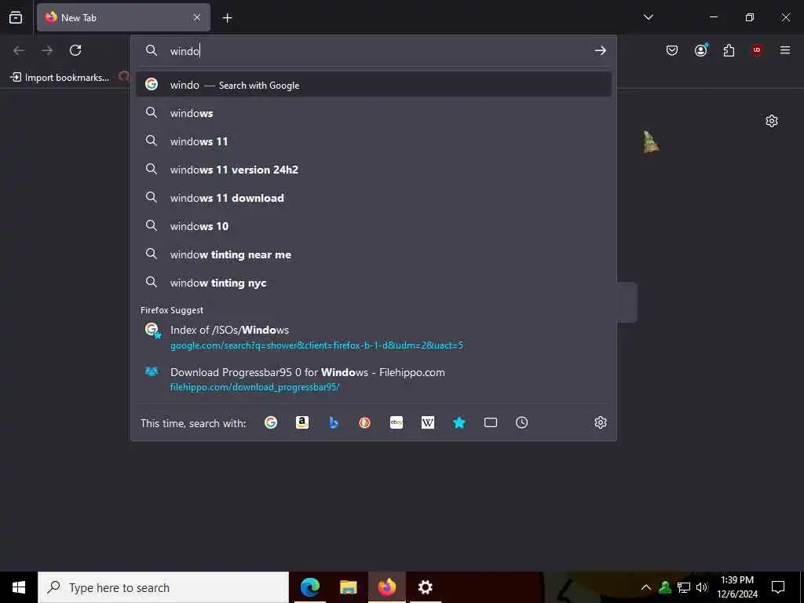Screen dimensions: 804x603
Task: Pick "window tinting near me" suggestion
Action: (x=373, y=254)
